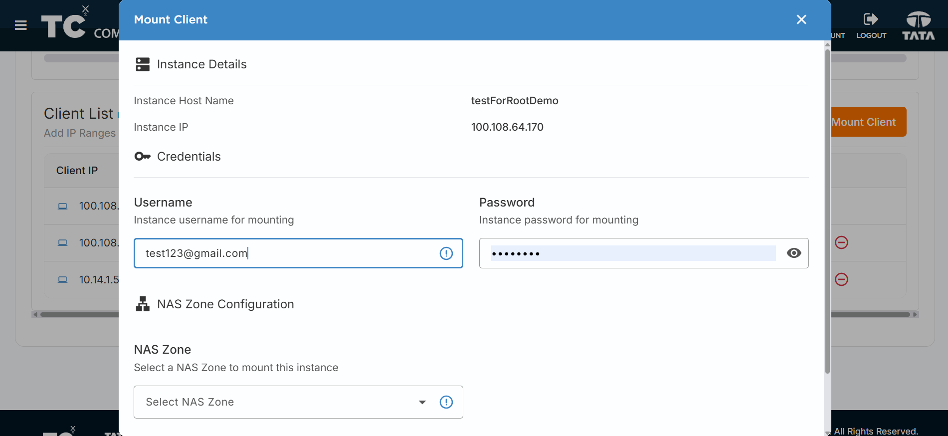Image resolution: width=948 pixels, height=436 pixels.
Task: Click the orange Mount Client button
Action: pos(868,122)
